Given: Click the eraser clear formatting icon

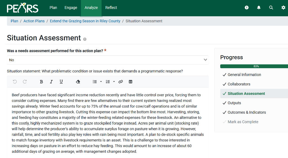Looking at the screenshot, I should (78, 82).
